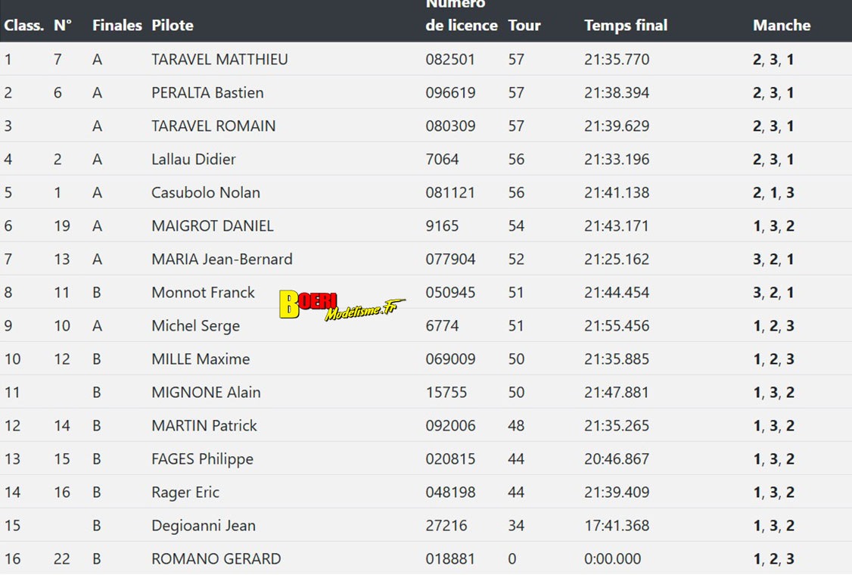Click the Temps final column header
Screen dimensions: 852x575
[x=626, y=25]
